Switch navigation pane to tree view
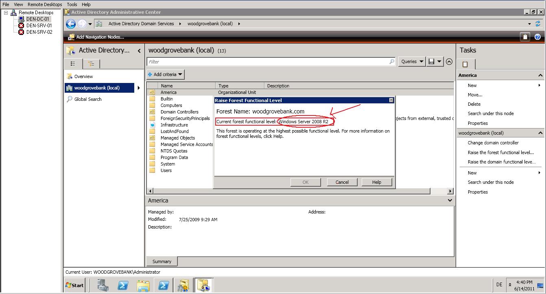 pyautogui.click(x=92, y=64)
